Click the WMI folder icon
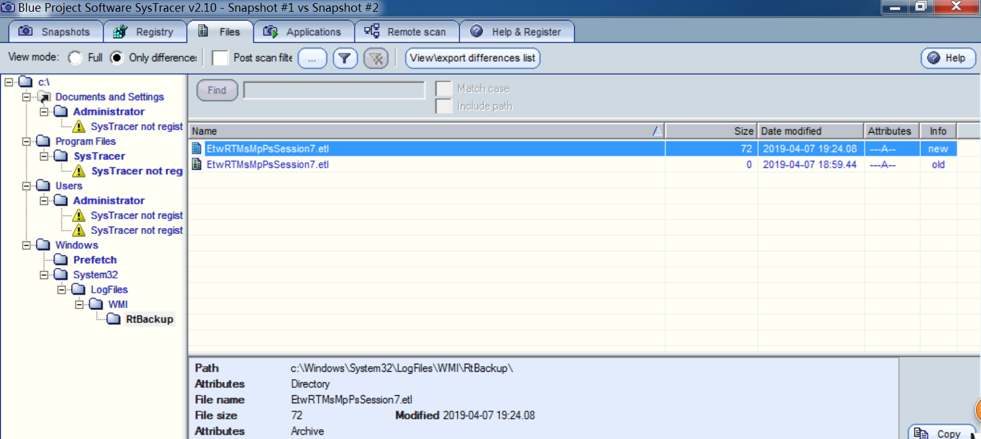Image resolution: width=981 pixels, height=439 pixels. tap(96, 304)
